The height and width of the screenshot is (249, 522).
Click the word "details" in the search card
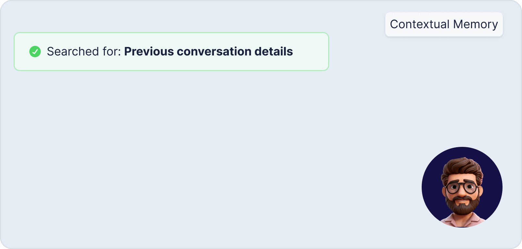click(x=274, y=52)
